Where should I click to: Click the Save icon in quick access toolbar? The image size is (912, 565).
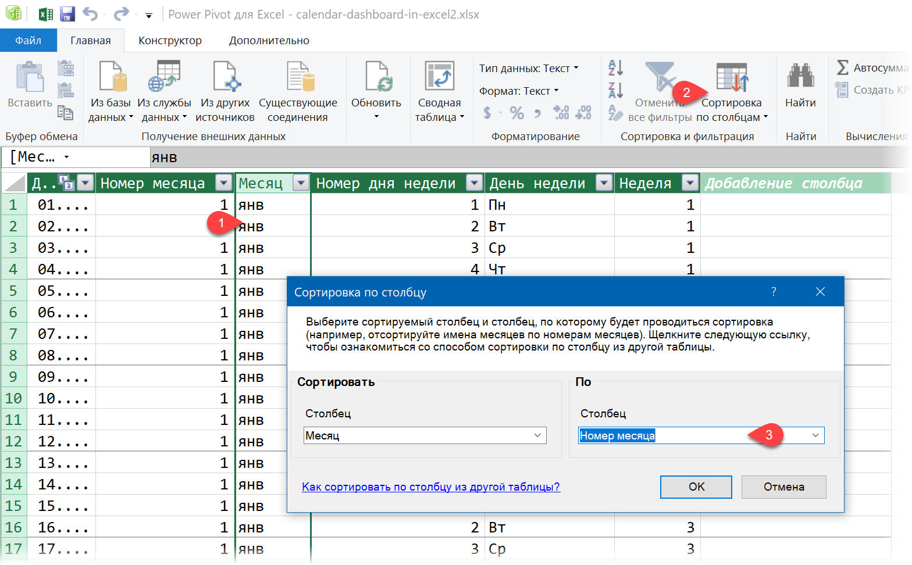(67, 14)
